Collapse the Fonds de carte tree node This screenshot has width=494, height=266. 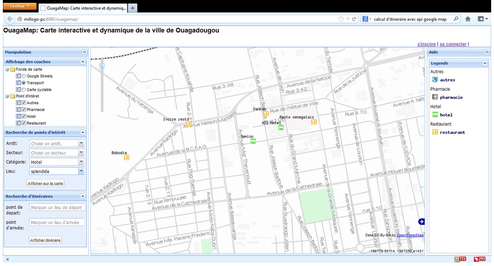point(7,69)
